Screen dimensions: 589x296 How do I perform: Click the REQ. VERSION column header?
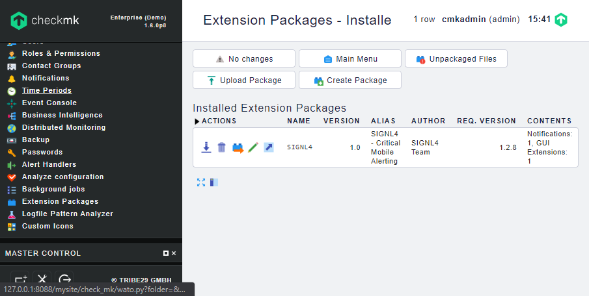click(486, 121)
